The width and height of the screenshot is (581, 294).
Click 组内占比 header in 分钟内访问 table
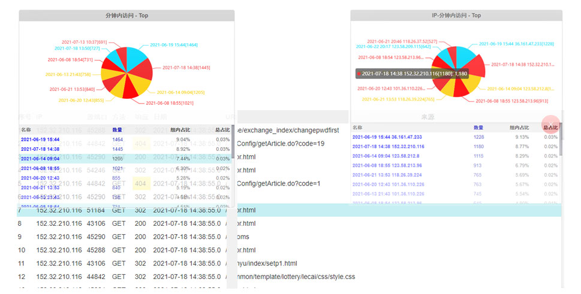click(x=180, y=130)
